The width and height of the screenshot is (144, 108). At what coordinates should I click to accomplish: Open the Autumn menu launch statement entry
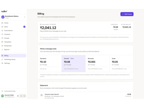coord(86,96)
